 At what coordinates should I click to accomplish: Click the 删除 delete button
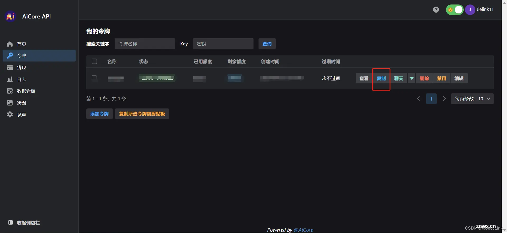click(x=424, y=78)
